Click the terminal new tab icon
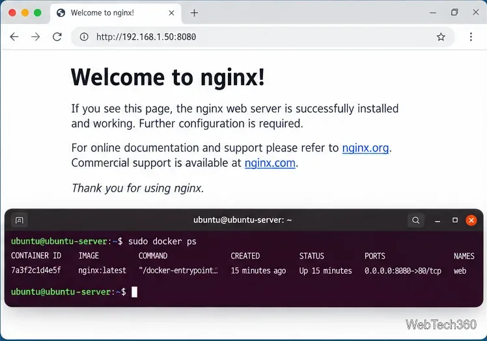This screenshot has height=341, width=487. [x=20, y=220]
